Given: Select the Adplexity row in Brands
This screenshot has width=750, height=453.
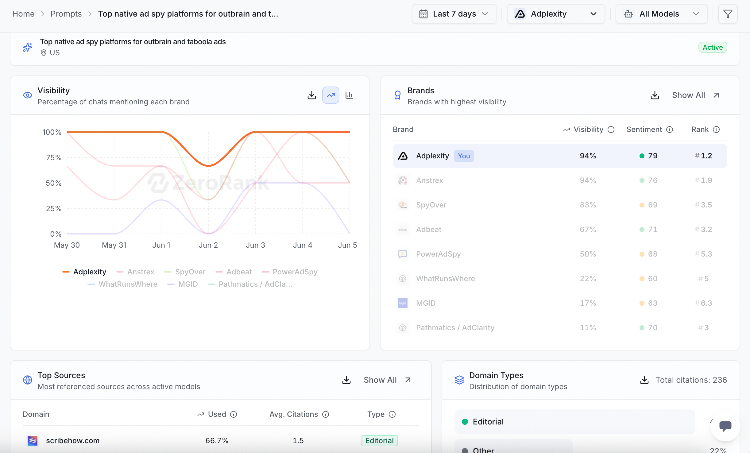Looking at the screenshot, I should [560, 156].
